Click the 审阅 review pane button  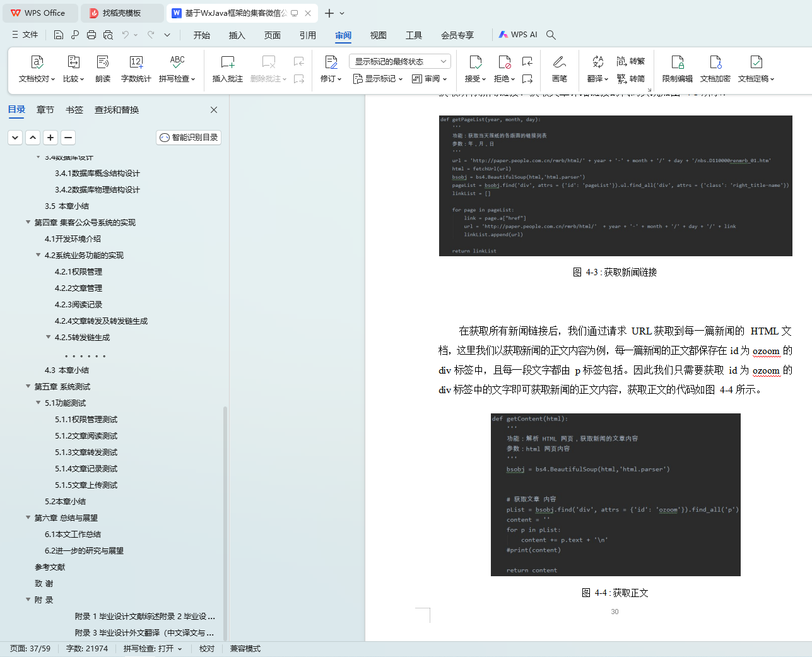coord(428,79)
